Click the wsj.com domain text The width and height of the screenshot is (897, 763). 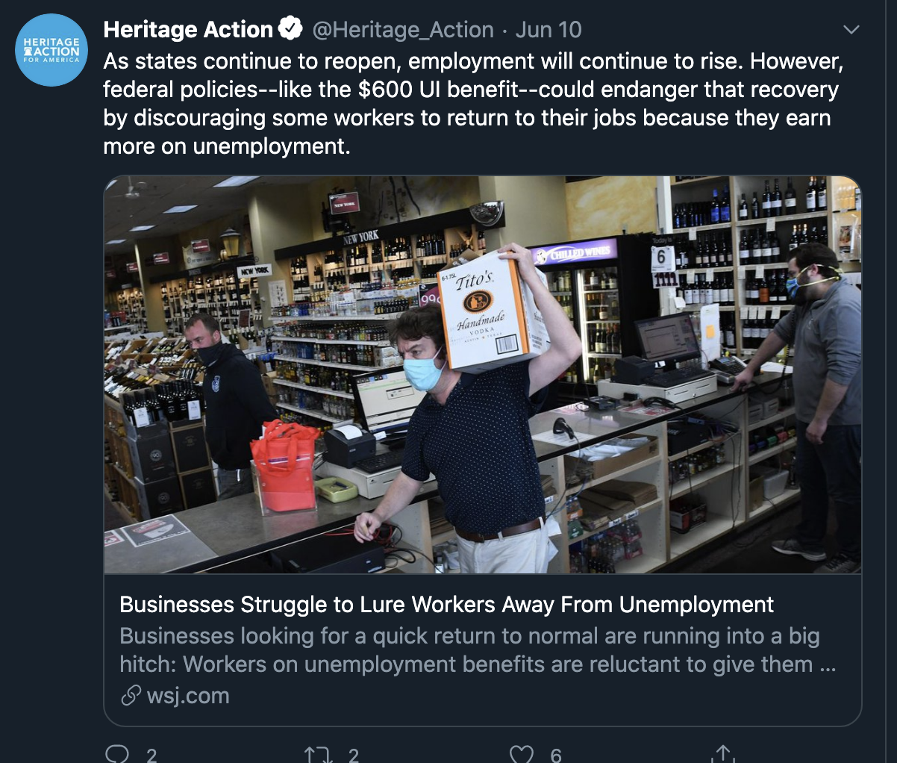pyautogui.click(x=188, y=696)
